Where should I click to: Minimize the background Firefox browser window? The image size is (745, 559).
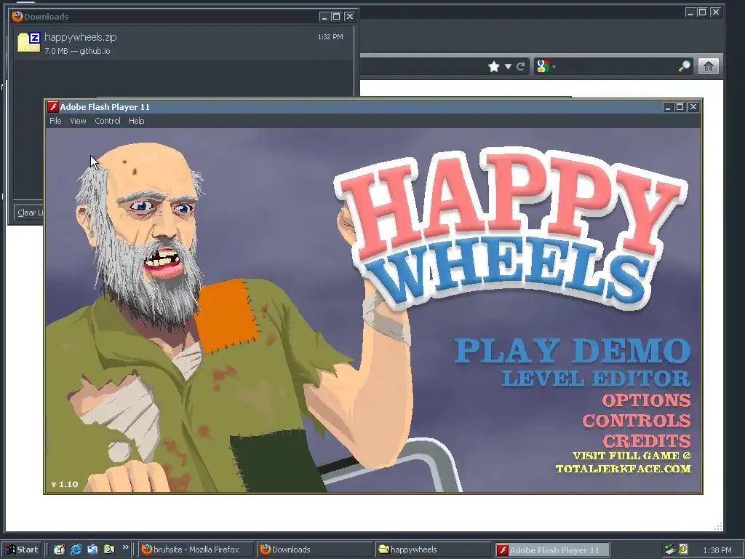tap(690, 12)
